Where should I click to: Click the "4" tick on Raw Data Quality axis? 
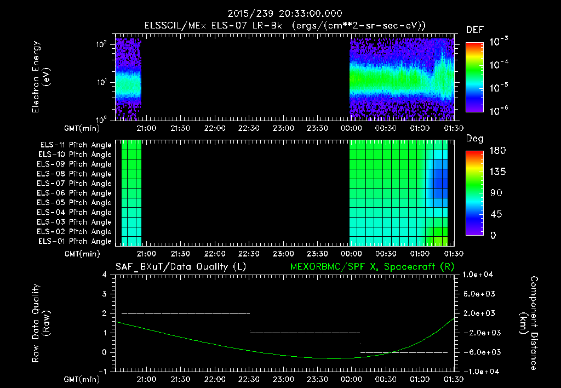pos(105,275)
